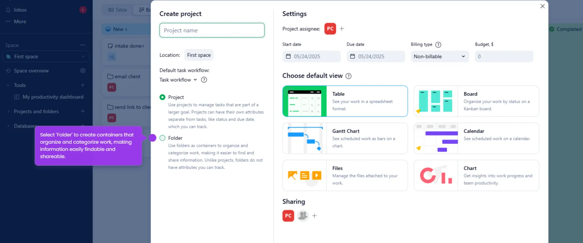Click the Due date field 05/24/2025
The width and height of the screenshot is (583, 243).
click(x=376, y=56)
